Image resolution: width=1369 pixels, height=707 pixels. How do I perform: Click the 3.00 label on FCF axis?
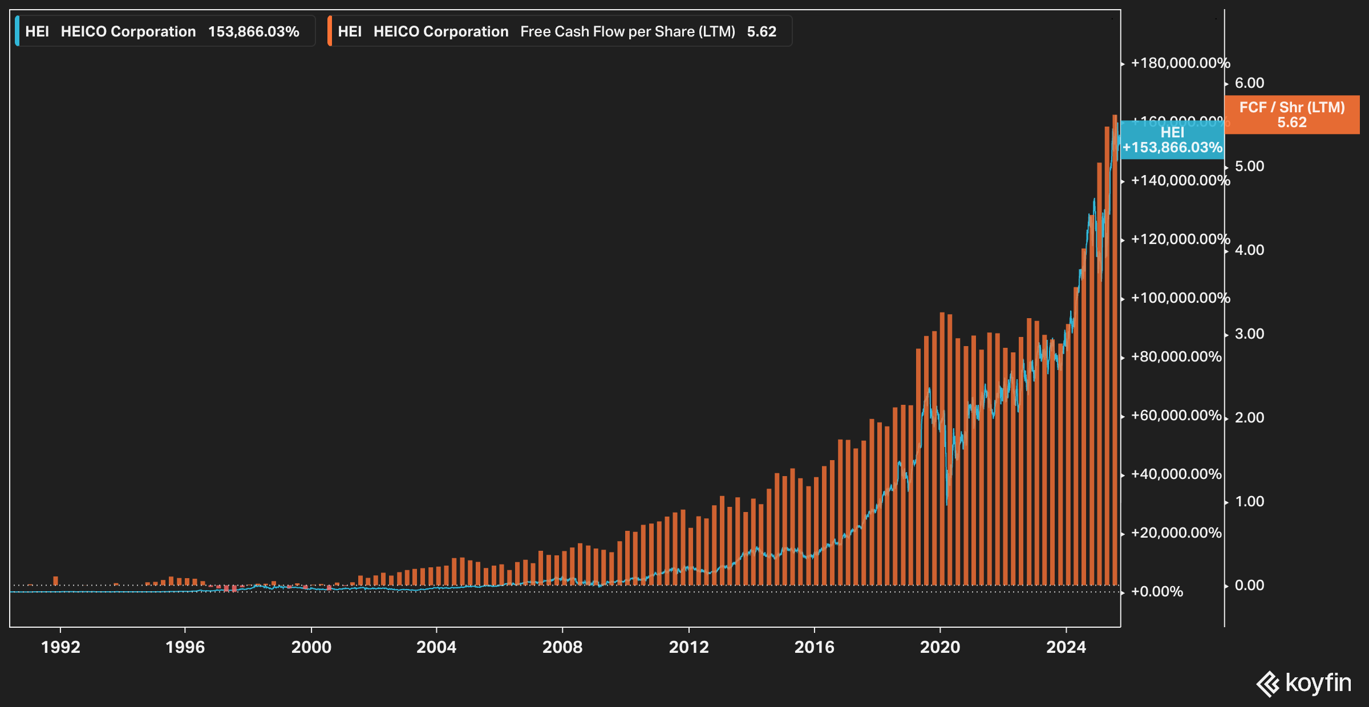pos(1249,334)
